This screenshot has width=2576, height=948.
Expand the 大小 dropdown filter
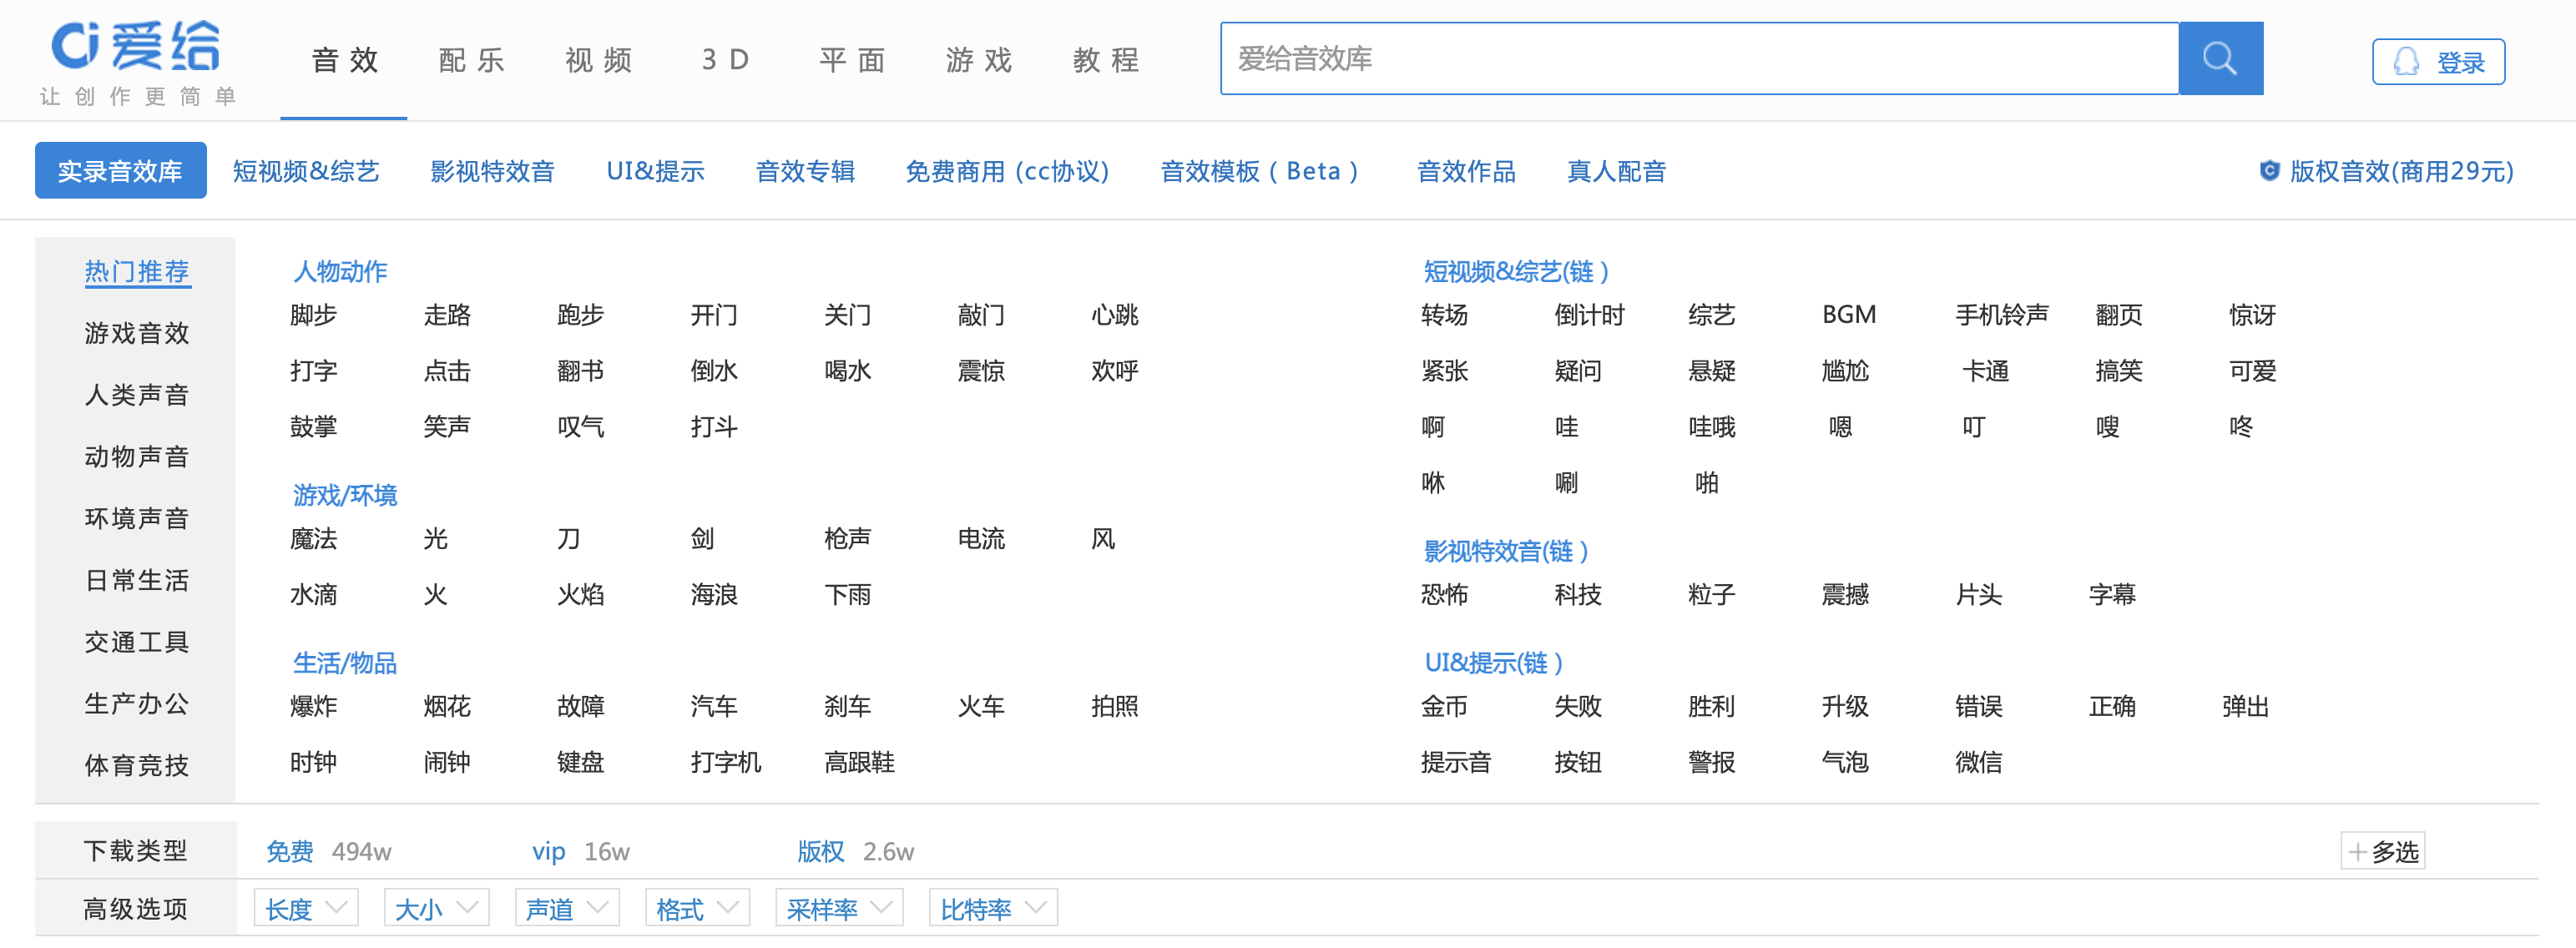coord(436,908)
